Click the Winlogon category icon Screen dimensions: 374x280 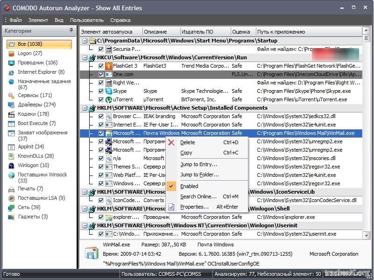11,166
